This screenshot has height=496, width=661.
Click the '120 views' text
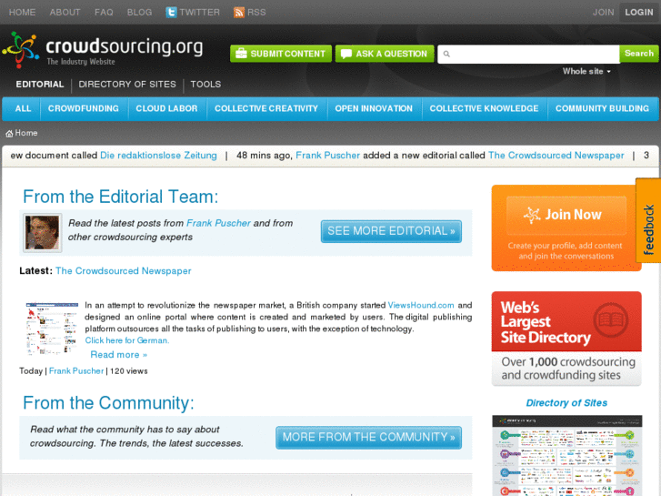(x=128, y=371)
